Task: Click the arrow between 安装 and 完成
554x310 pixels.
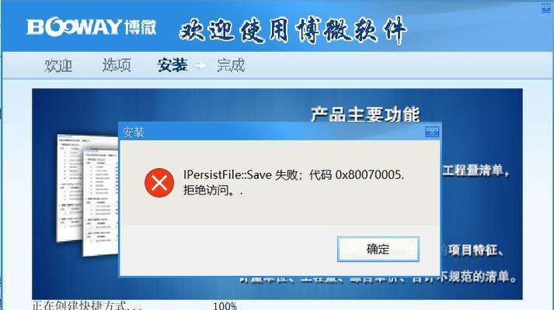Action: click(200, 66)
